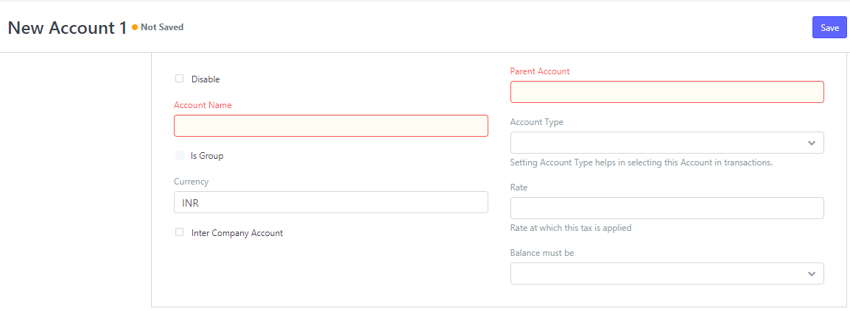Click the New Account 1 title

pos(67,28)
